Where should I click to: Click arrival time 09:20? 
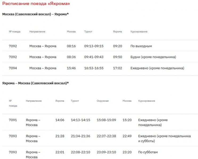118,46
